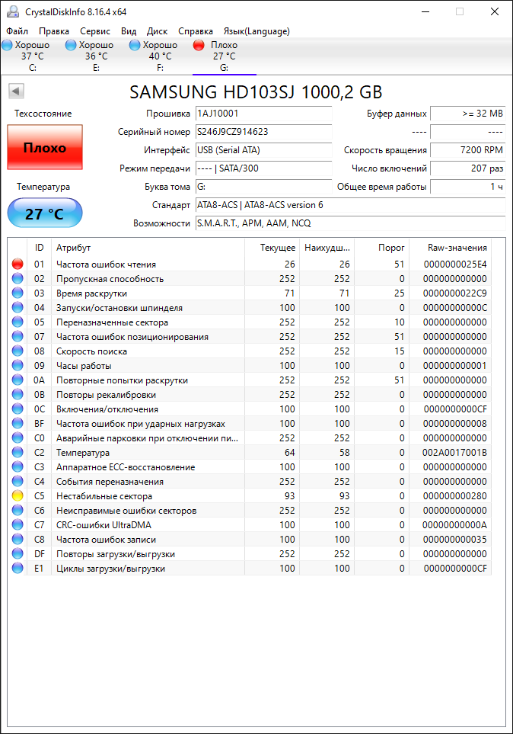Click the status icon for Запуски/остановки шпинделя row
This screenshot has width=513, height=734.
click(18, 308)
